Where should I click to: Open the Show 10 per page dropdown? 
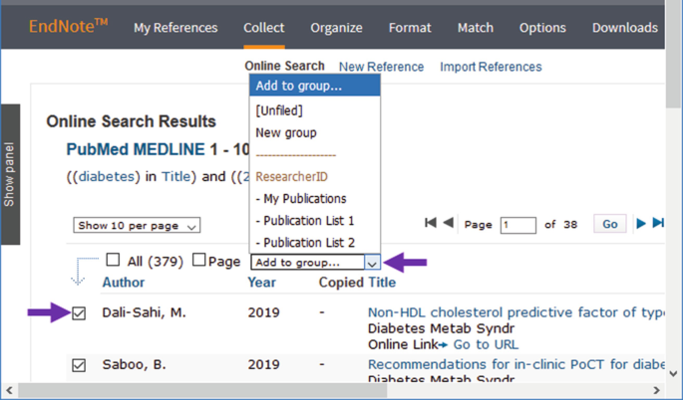138,226
